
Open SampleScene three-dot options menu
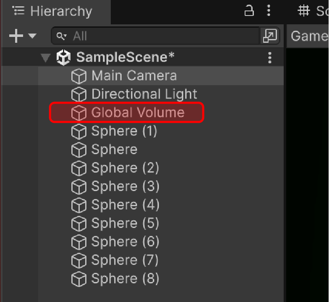coord(270,57)
